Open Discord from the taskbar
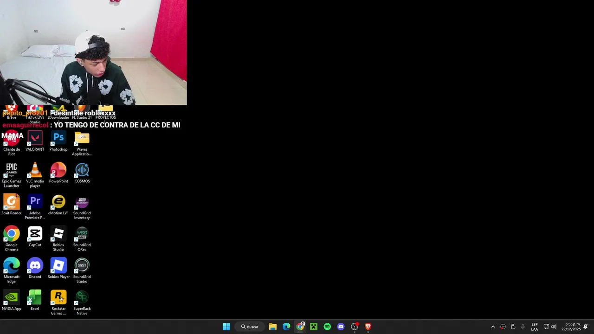The height and width of the screenshot is (334, 594). [x=341, y=327]
